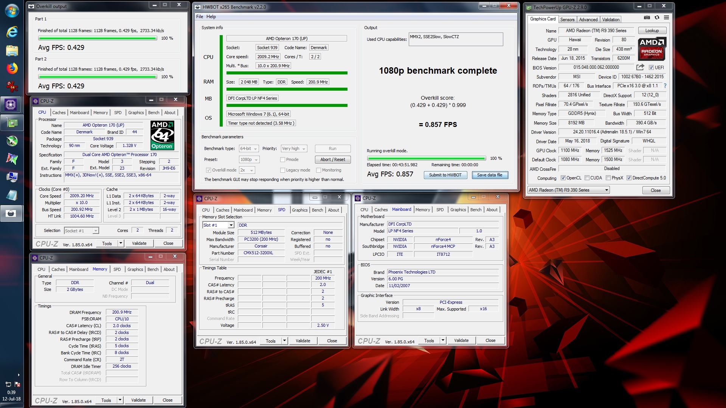
Task: Enable the Legacy mode checkbox
Action: click(x=282, y=170)
